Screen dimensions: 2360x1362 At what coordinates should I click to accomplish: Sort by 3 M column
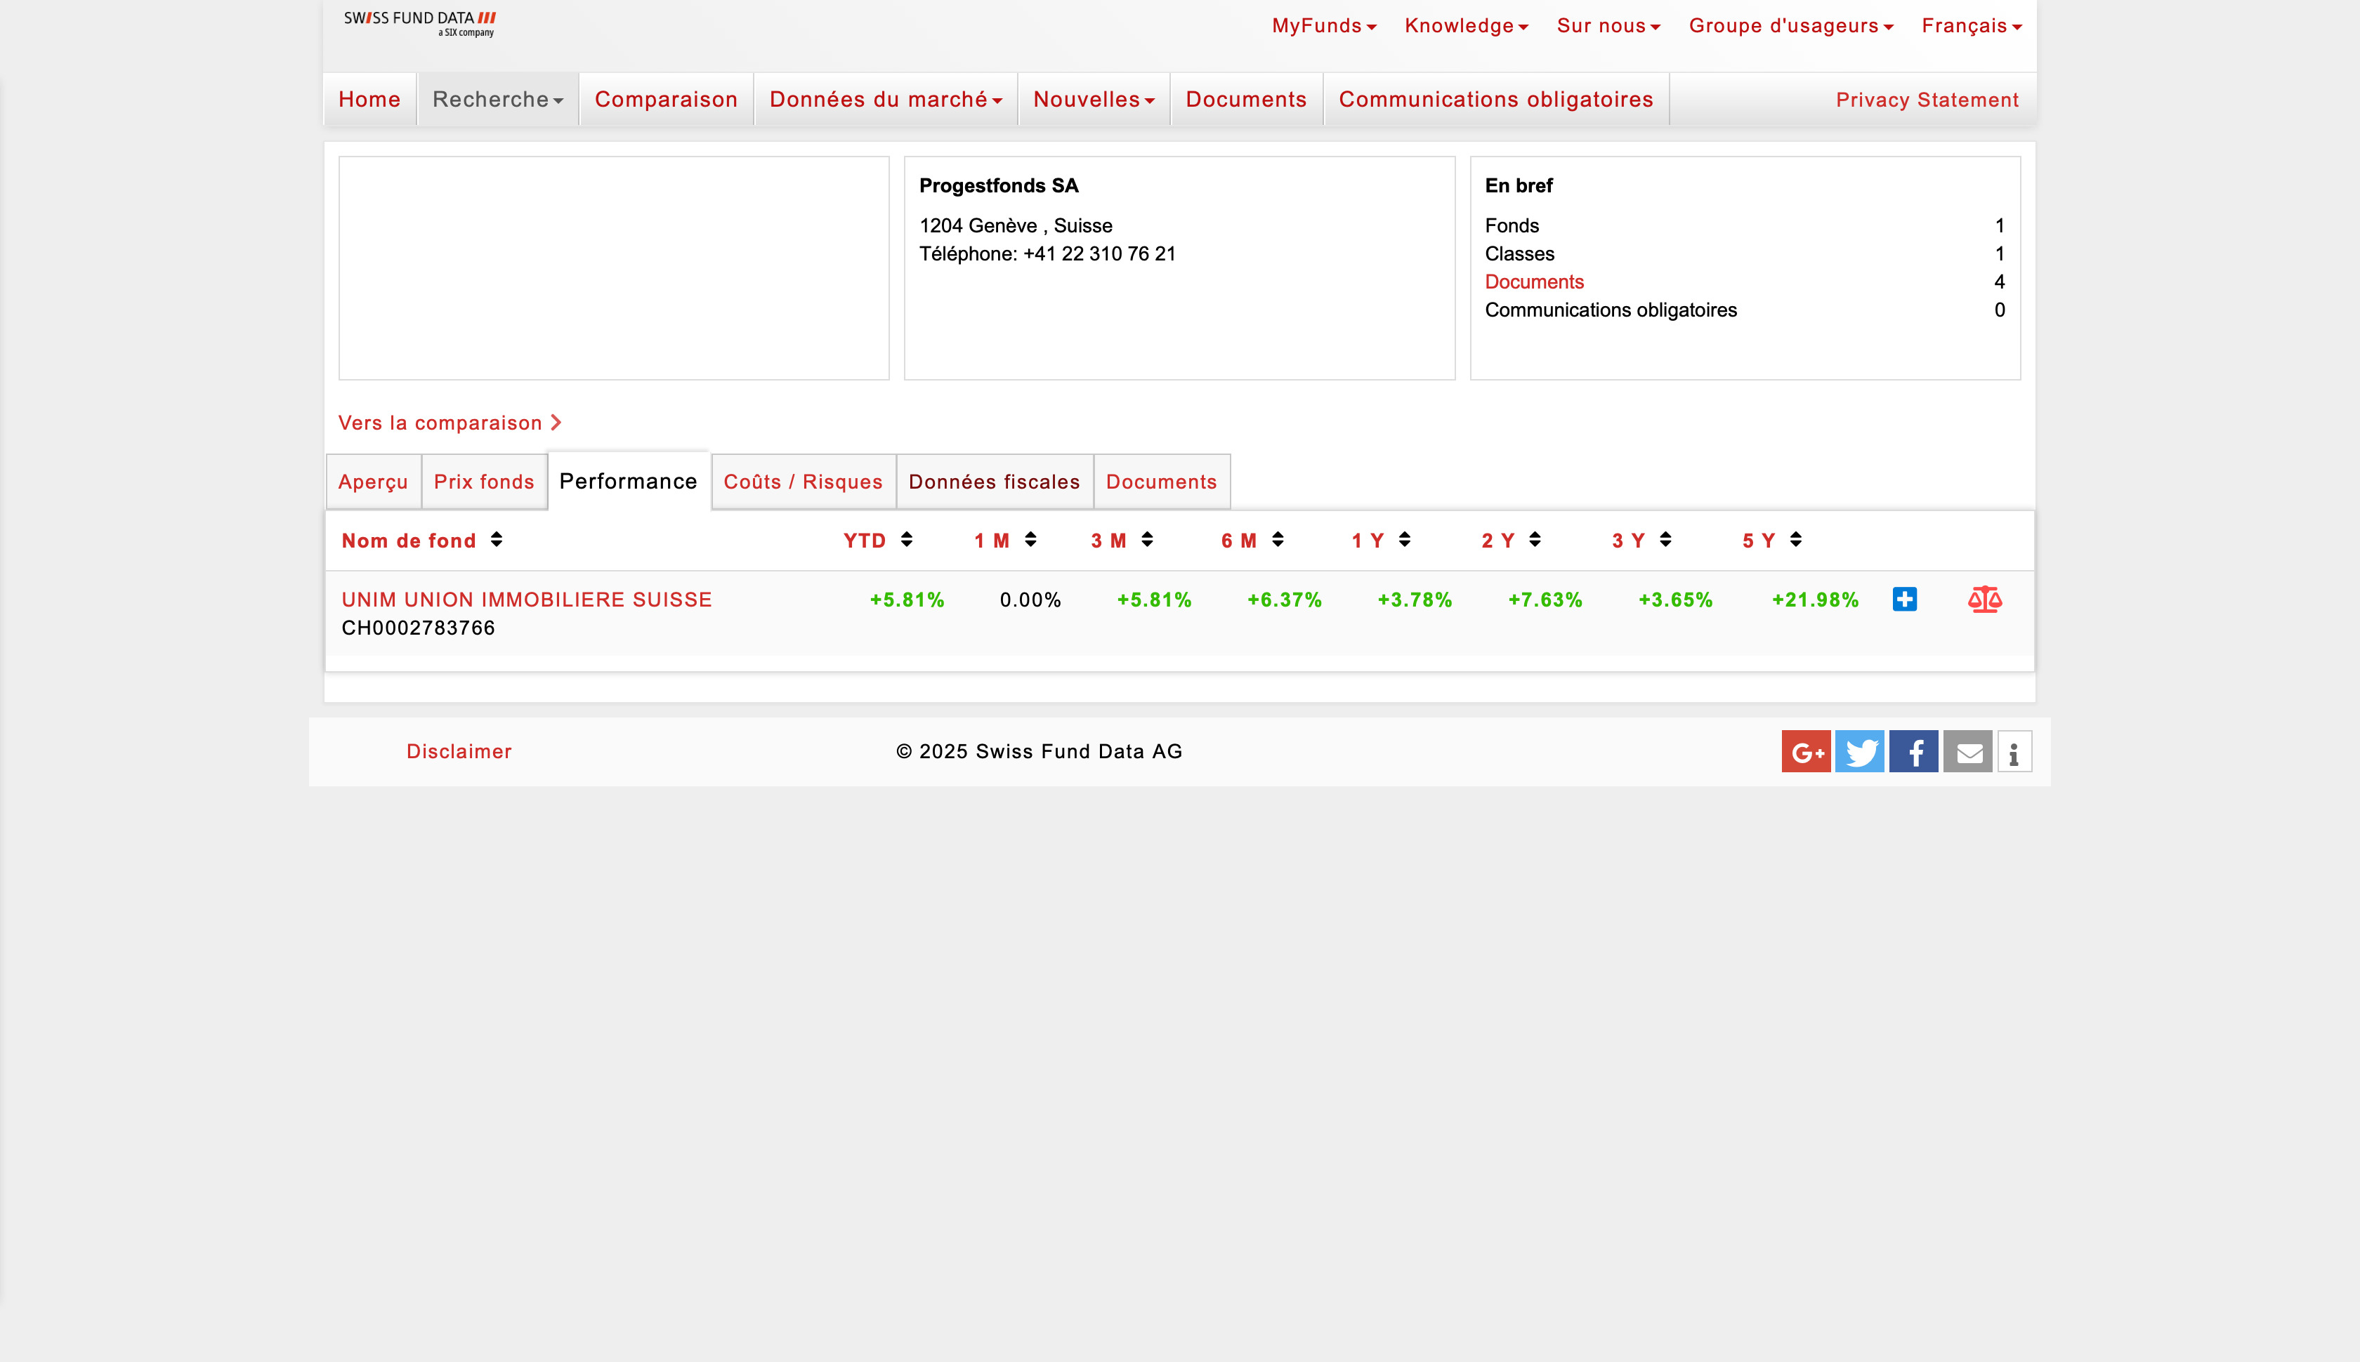[x=1122, y=541]
